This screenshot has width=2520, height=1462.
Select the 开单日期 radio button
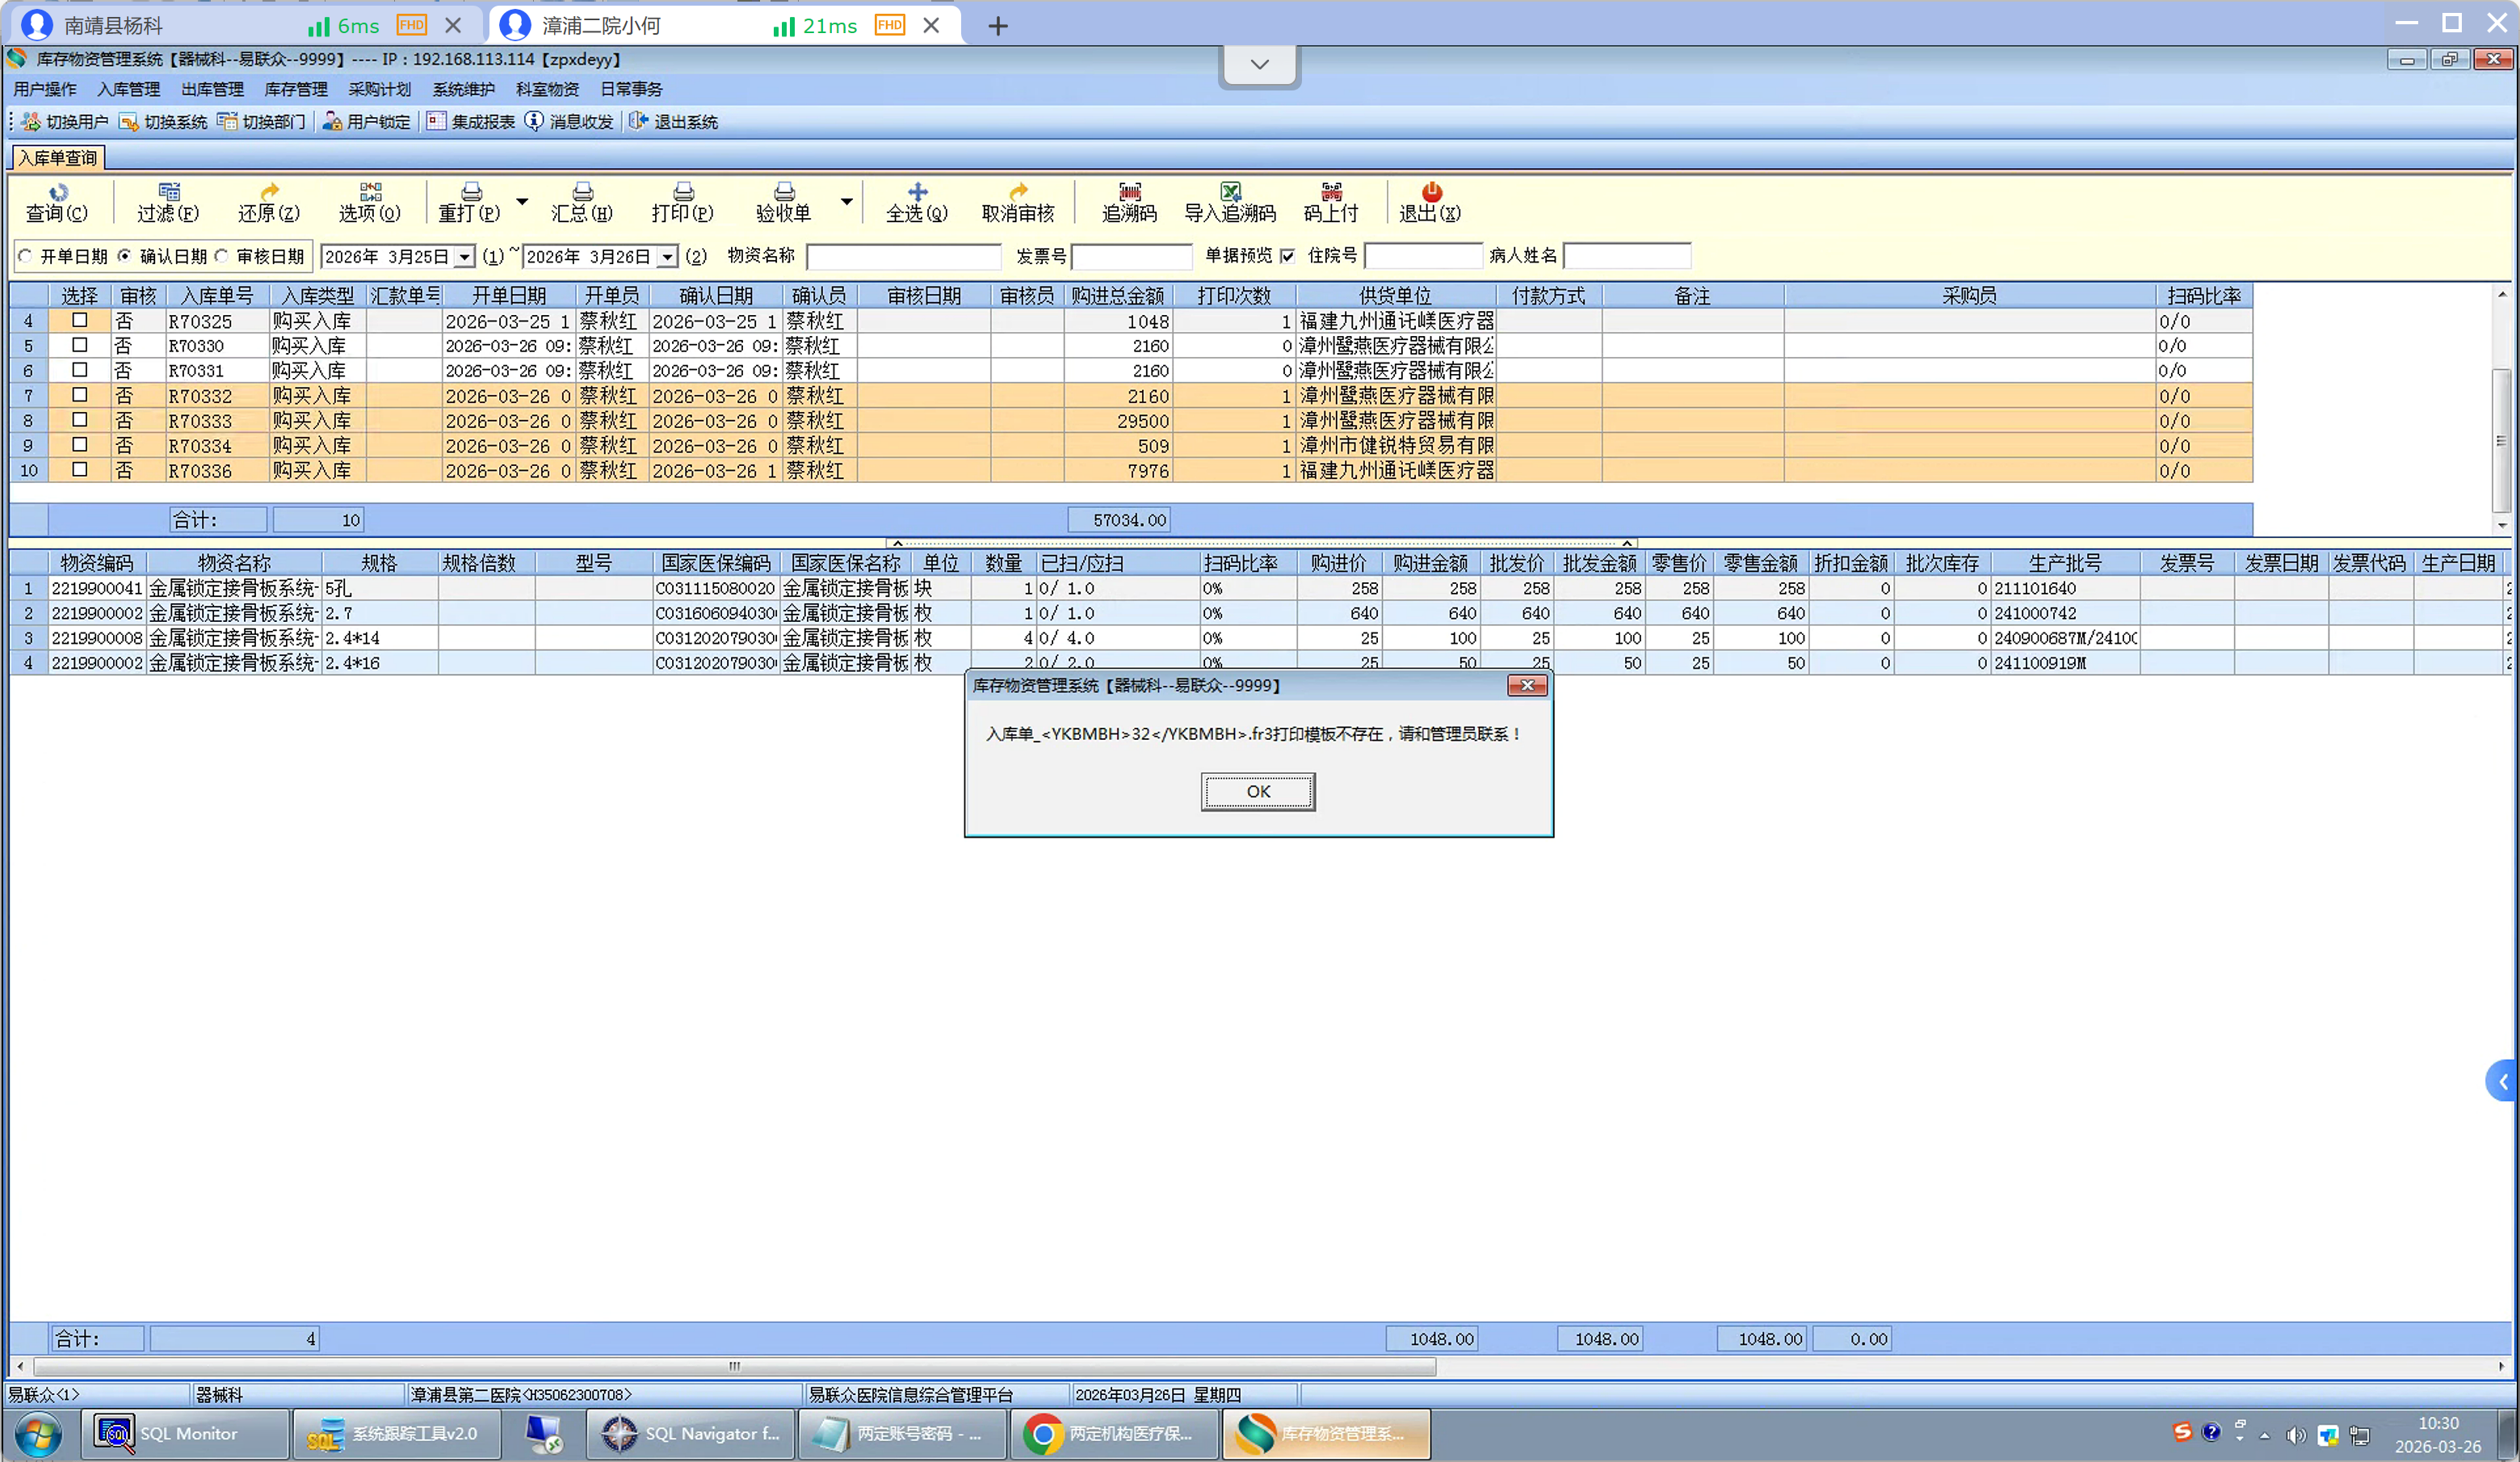coord(26,257)
